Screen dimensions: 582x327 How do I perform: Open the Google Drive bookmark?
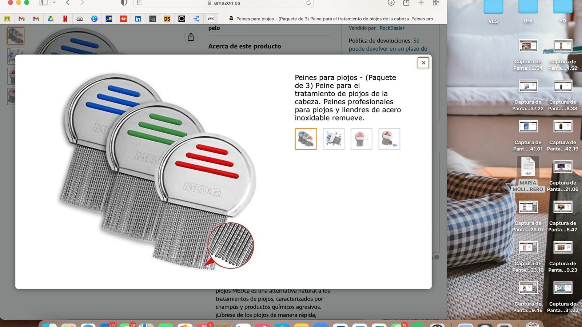point(51,19)
